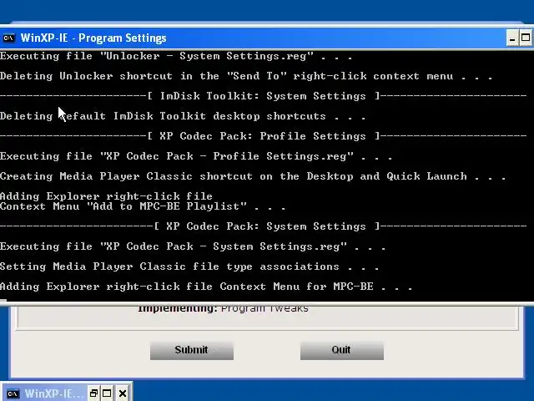Screen dimensions: 534x401
Task: Select the minimized WinXP-IE... title label
Action: (54, 393)
